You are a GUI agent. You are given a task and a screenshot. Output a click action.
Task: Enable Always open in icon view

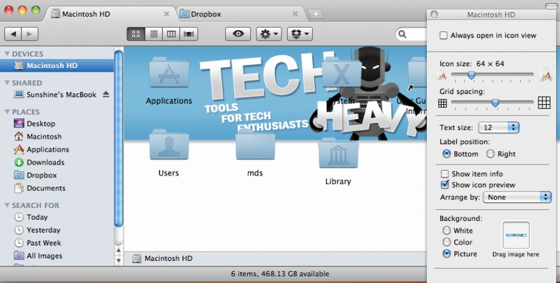click(443, 36)
